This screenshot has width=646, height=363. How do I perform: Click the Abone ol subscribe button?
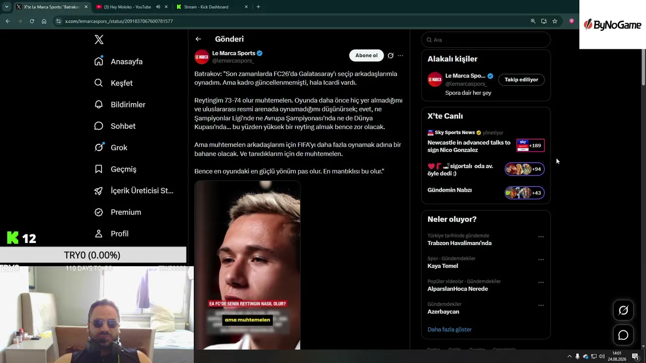(x=366, y=55)
